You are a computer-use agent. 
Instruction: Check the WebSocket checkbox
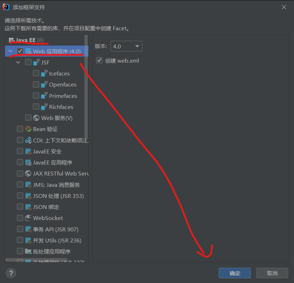tap(20, 218)
